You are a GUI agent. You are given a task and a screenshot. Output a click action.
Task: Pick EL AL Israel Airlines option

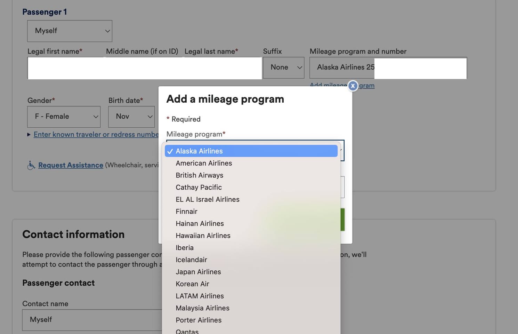(x=208, y=199)
